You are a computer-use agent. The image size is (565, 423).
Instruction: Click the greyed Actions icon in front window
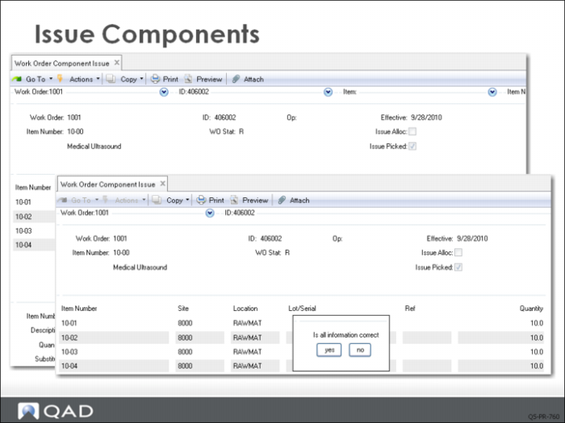click(x=106, y=199)
